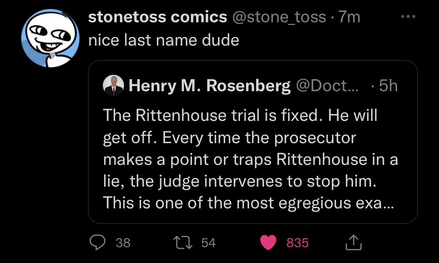Unlike the tweet via pink heart

coord(268,242)
